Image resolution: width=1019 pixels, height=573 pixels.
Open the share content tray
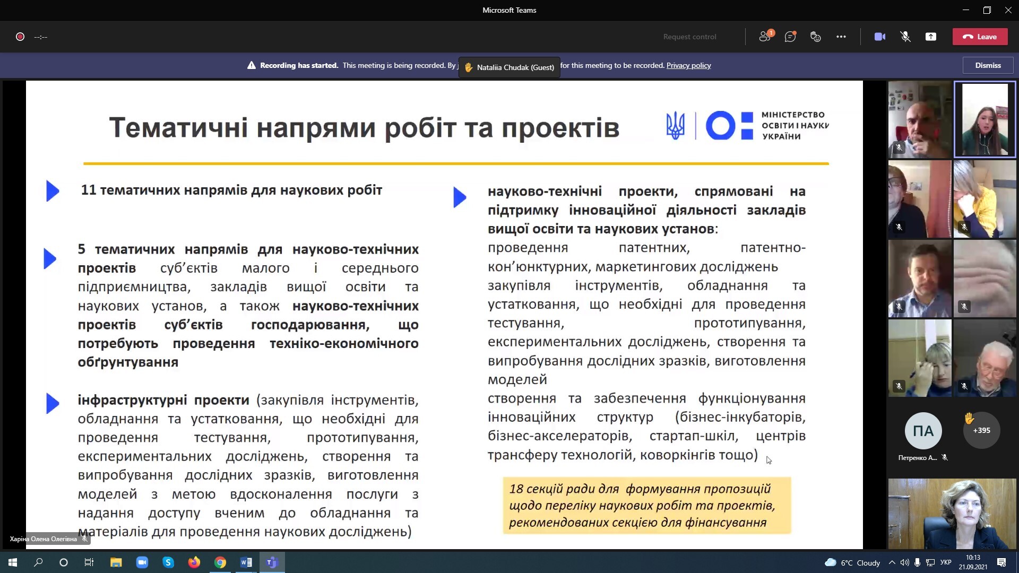point(931,37)
